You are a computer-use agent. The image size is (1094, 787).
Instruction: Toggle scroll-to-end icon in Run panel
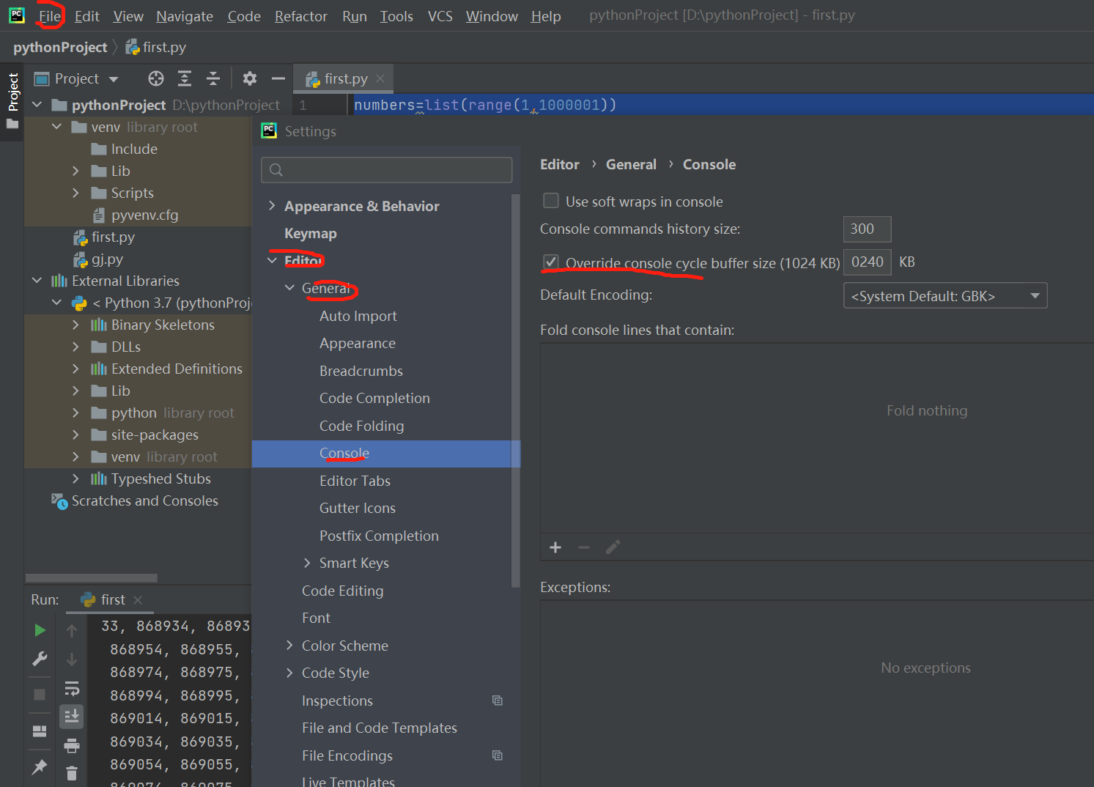tap(72, 716)
